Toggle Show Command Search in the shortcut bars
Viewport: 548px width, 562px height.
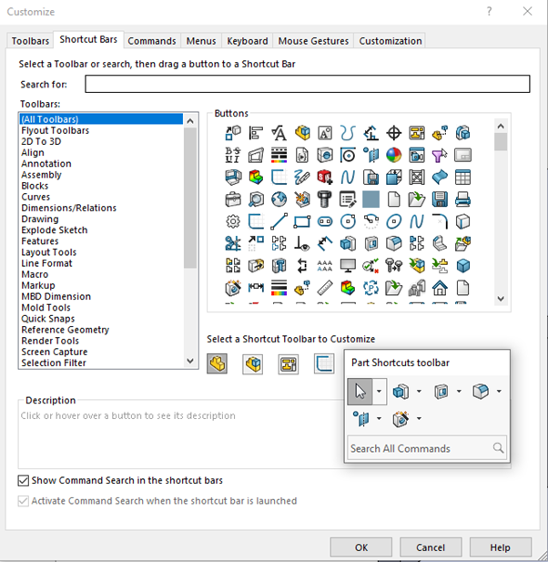click(24, 480)
